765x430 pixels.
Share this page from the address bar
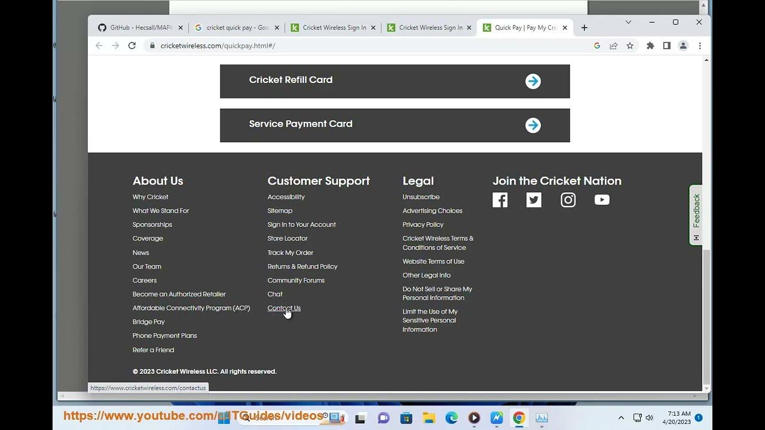tap(613, 45)
